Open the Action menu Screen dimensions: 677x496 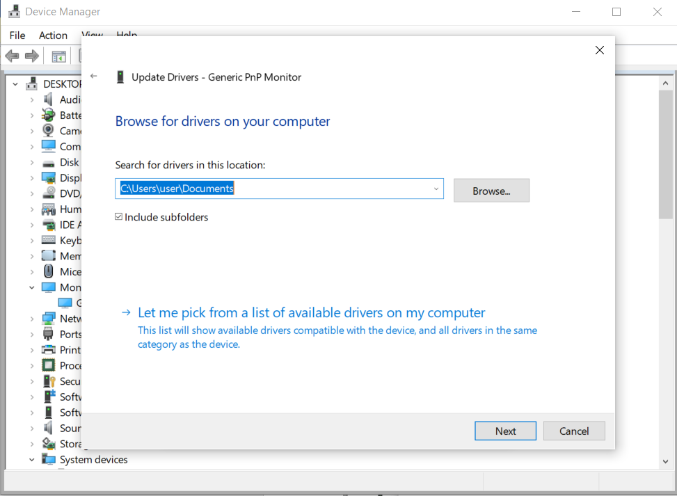coord(53,35)
